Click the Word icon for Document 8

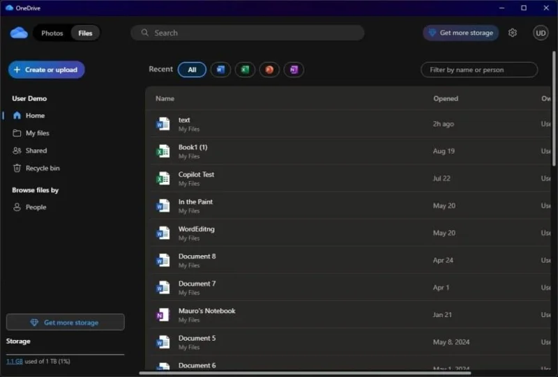[163, 261]
